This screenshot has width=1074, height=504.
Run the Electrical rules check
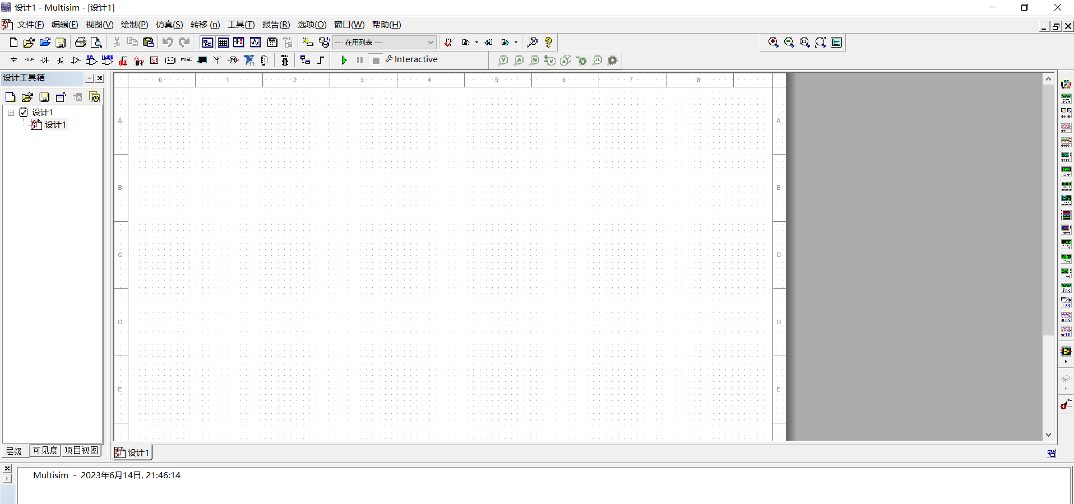click(449, 42)
